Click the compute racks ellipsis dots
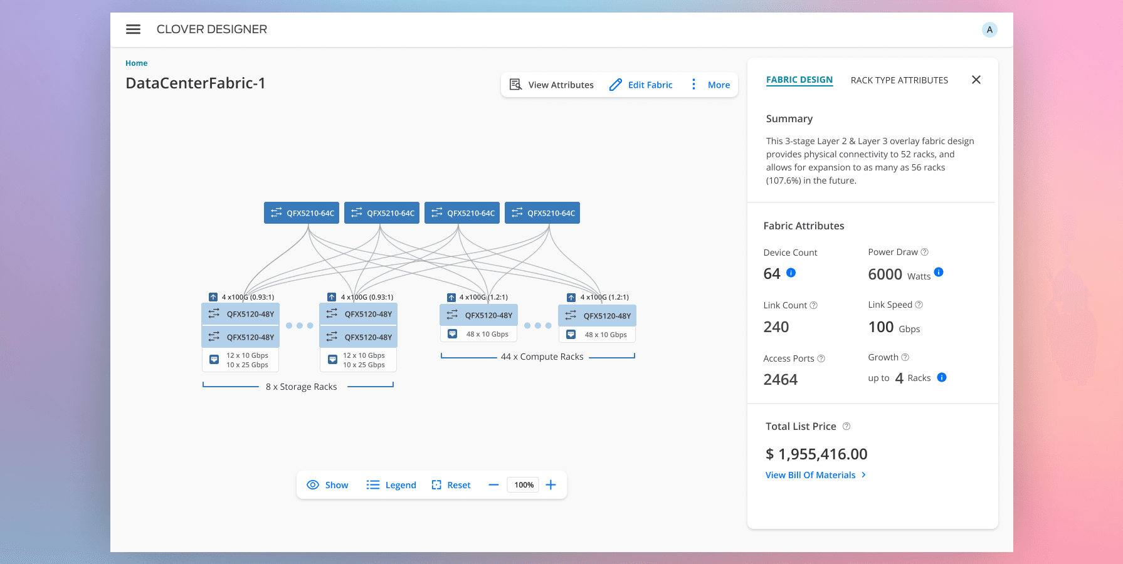Image resolution: width=1123 pixels, height=564 pixels. click(x=538, y=326)
